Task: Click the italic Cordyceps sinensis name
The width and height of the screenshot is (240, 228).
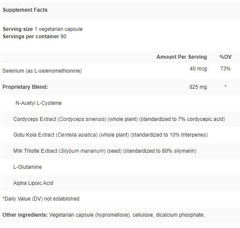Action: [82, 119]
